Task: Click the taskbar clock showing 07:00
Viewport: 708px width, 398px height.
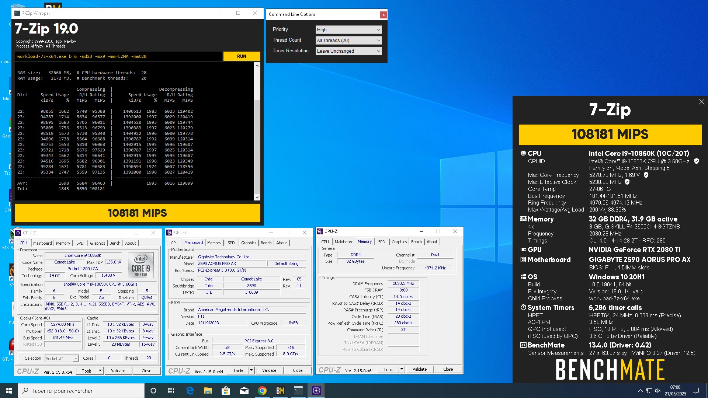Action: [676, 391]
